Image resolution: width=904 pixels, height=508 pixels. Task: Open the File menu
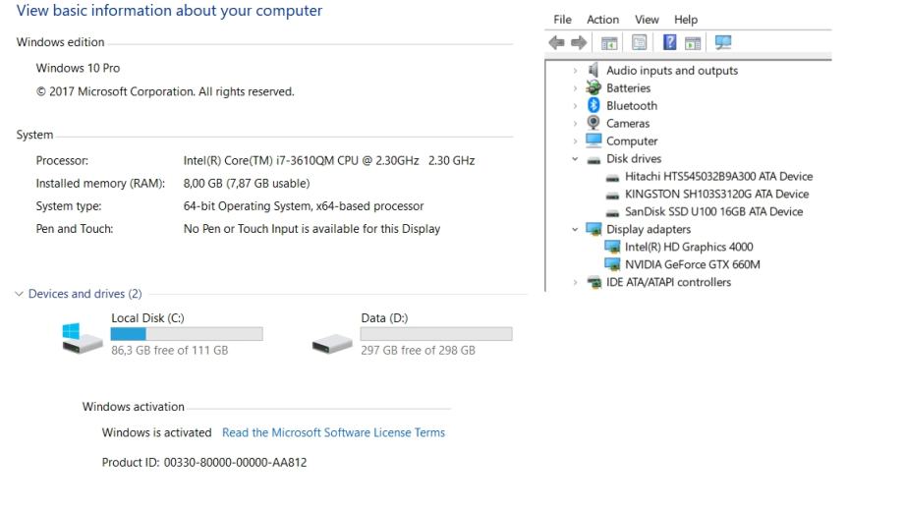(562, 20)
